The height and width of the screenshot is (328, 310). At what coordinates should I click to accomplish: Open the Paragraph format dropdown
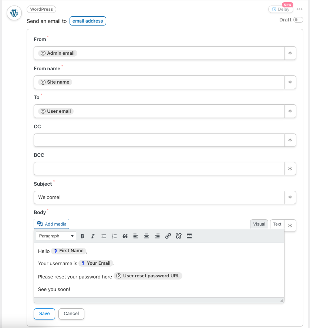click(56, 236)
